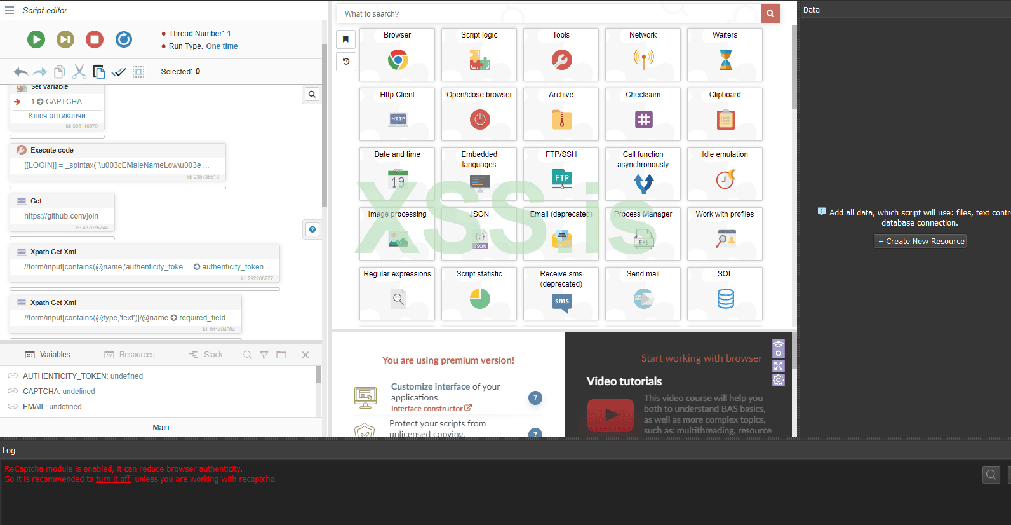Image resolution: width=1011 pixels, height=525 pixels.
Task: Close the variables inspector panel
Action: (305, 355)
